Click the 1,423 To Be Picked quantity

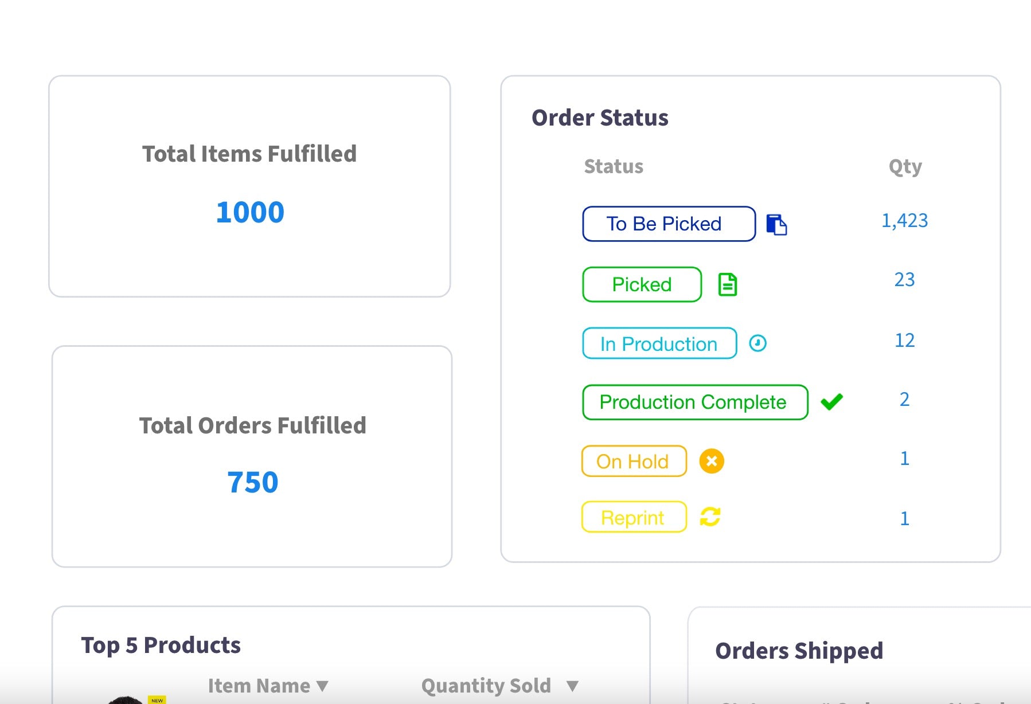[904, 221]
